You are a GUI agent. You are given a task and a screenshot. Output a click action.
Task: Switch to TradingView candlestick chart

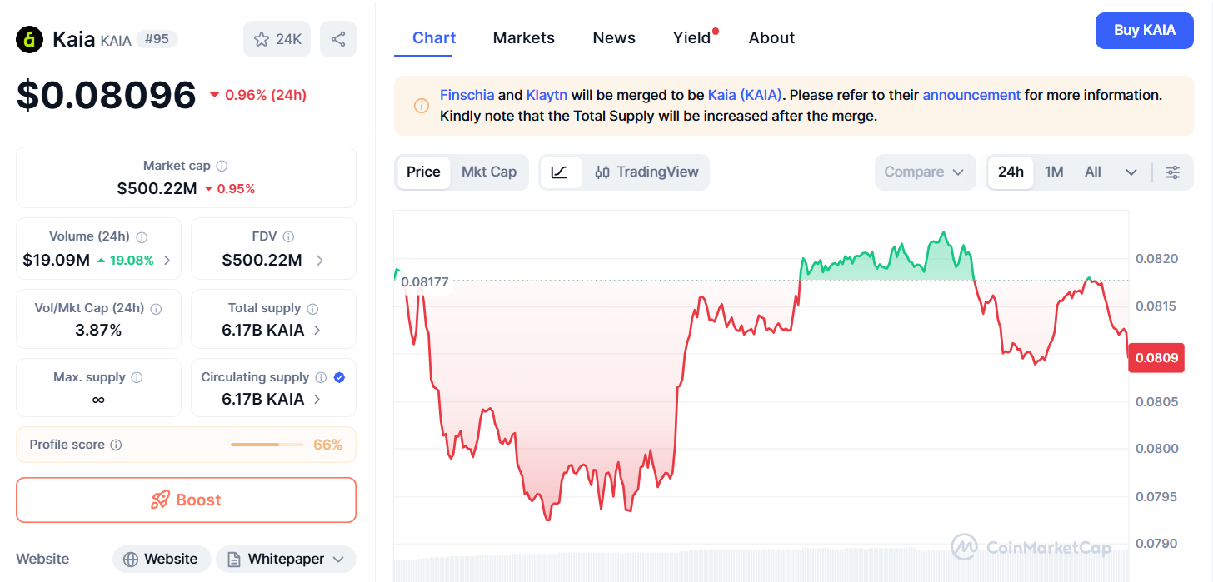pos(646,172)
